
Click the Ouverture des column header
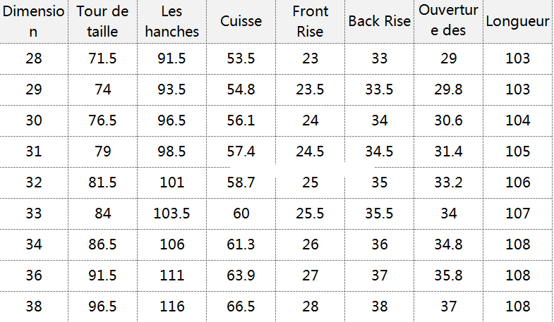click(x=448, y=22)
